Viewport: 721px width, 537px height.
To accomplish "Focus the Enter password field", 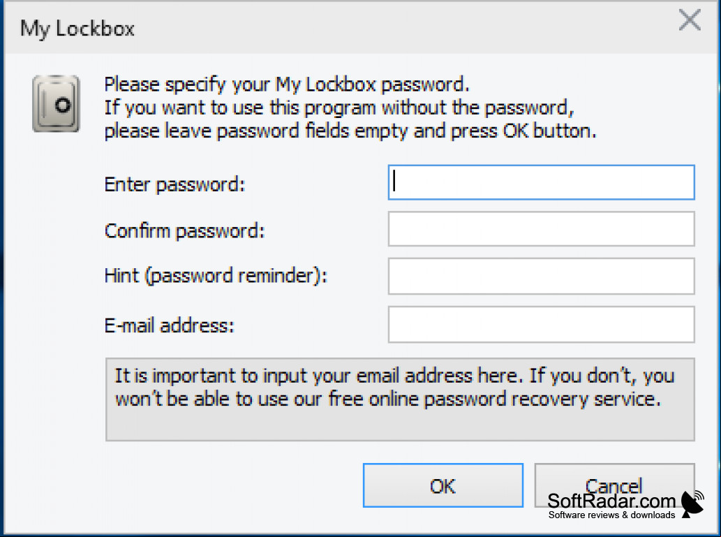I will pos(541,182).
